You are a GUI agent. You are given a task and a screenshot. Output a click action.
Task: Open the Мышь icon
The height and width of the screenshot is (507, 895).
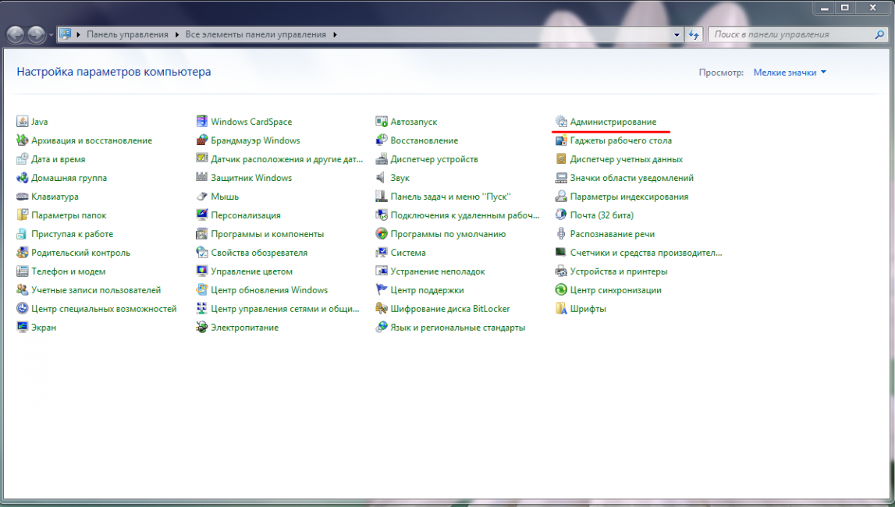[201, 197]
